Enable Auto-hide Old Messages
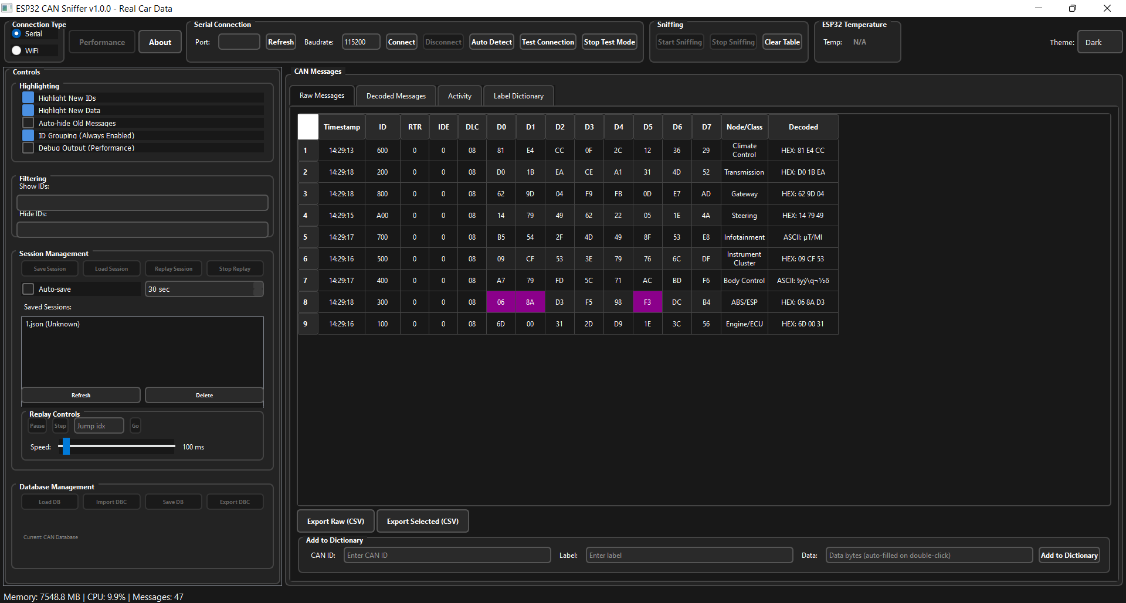1126x603 pixels. click(x=28, y=123)
